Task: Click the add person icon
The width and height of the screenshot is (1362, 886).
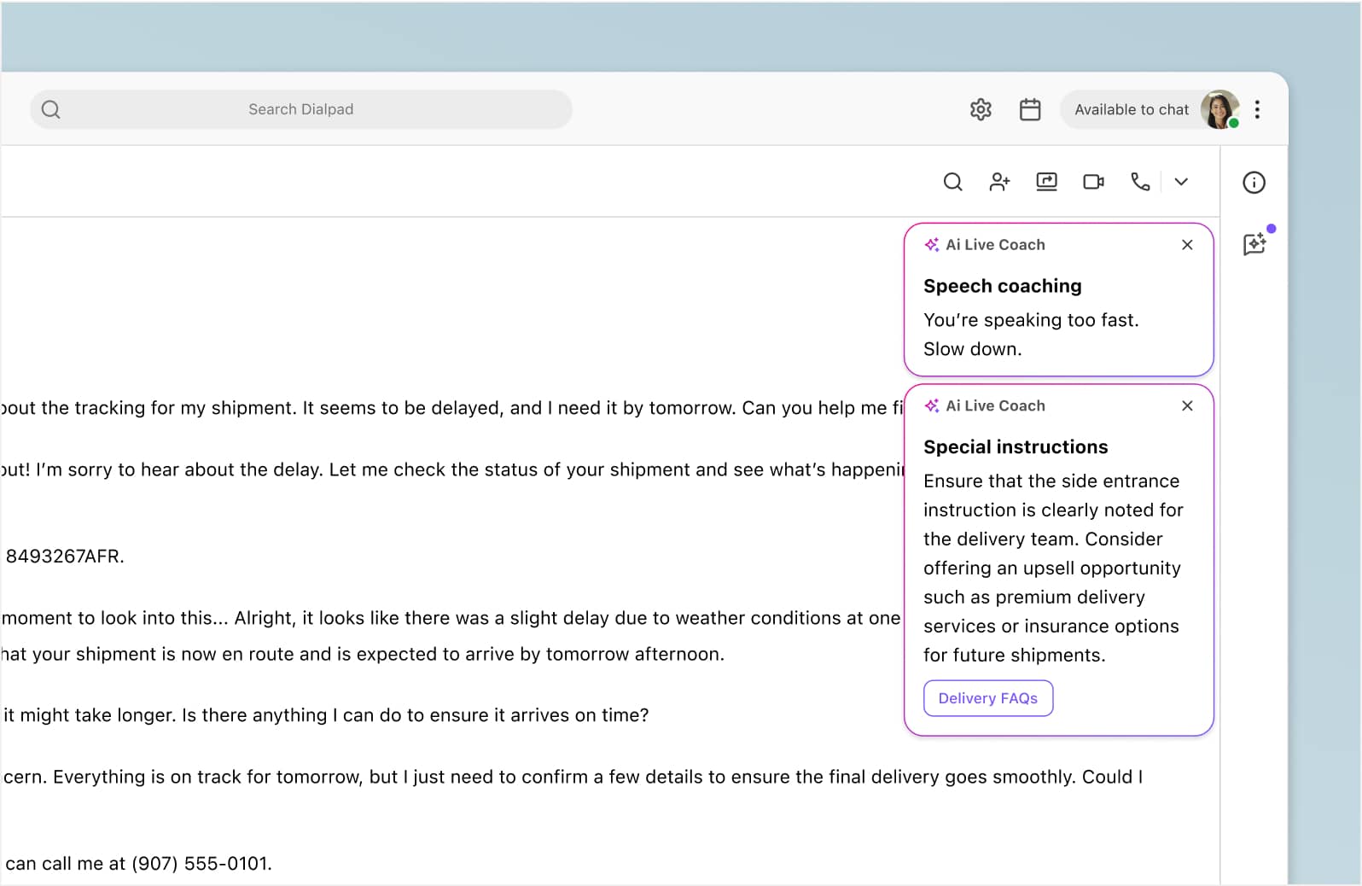Action: [999, 182]
